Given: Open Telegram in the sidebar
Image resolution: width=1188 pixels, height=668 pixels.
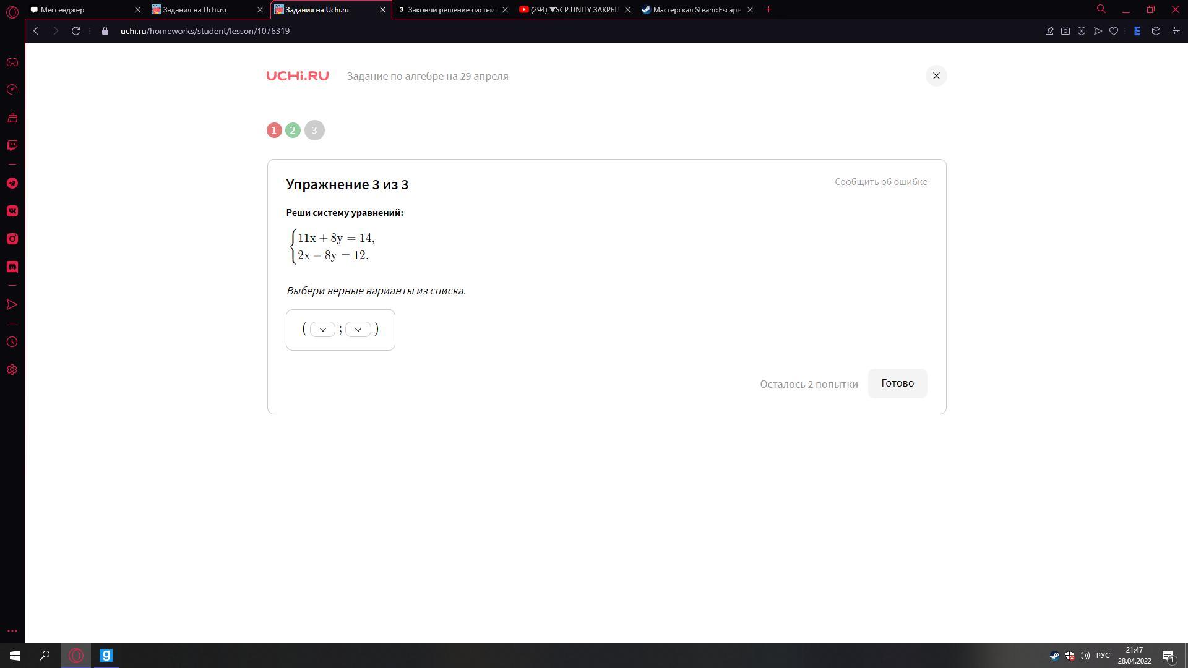Looking at the screenshot, I should pyautogui.click(x=12, y=184).
